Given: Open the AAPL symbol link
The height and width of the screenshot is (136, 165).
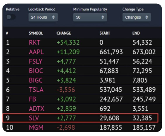Looking at the screenshot, I should click(36, 52).
